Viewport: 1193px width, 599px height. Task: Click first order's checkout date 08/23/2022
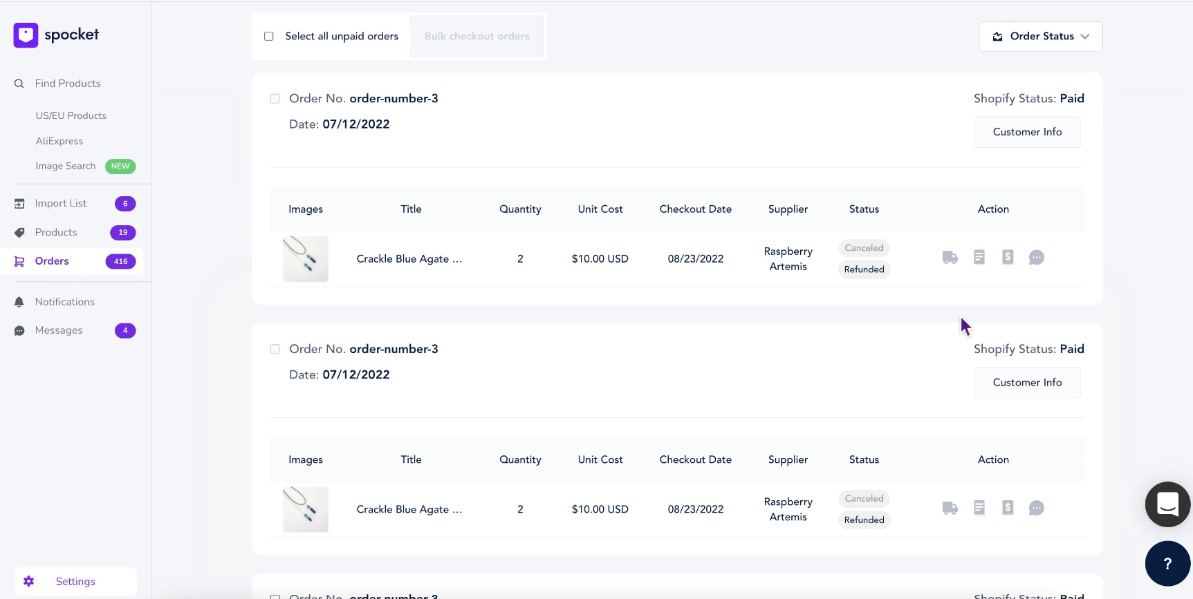click(696, 259)
